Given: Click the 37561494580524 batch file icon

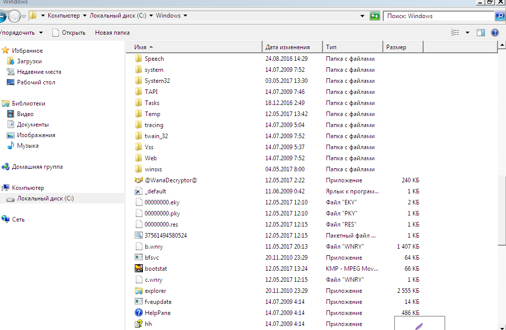Looking at the screenshot, I should [x=138, y=235].
